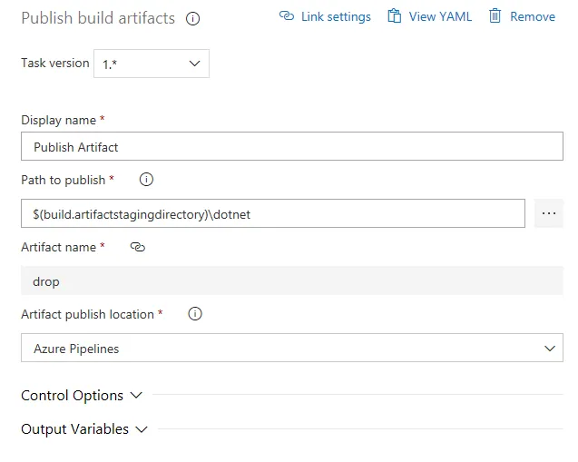
Task: Click the Artifact name field containing drop
Action: pos(291,280)
